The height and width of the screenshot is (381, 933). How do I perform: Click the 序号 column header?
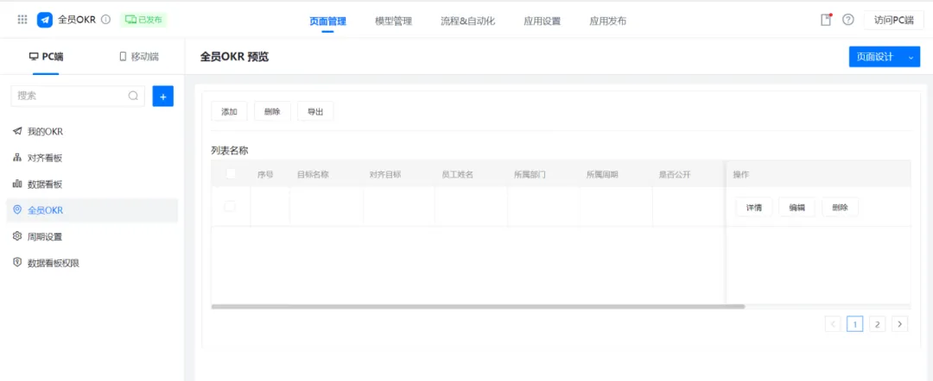(x=265, y=174)
